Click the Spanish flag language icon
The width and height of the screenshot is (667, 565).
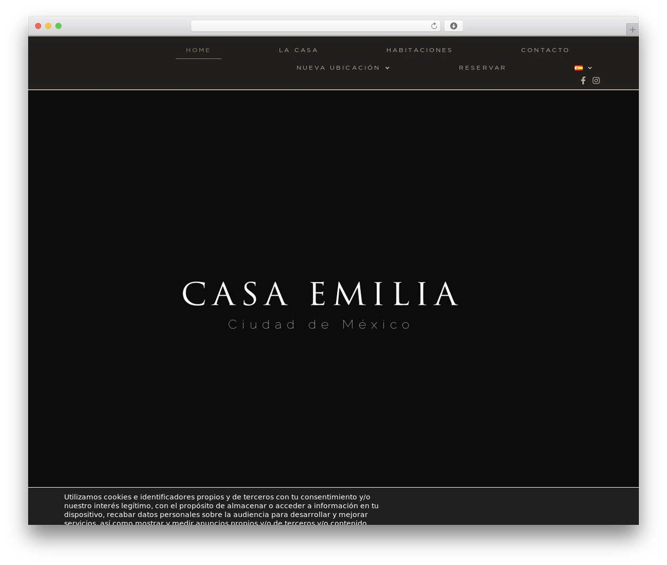[x=578, y=68]
